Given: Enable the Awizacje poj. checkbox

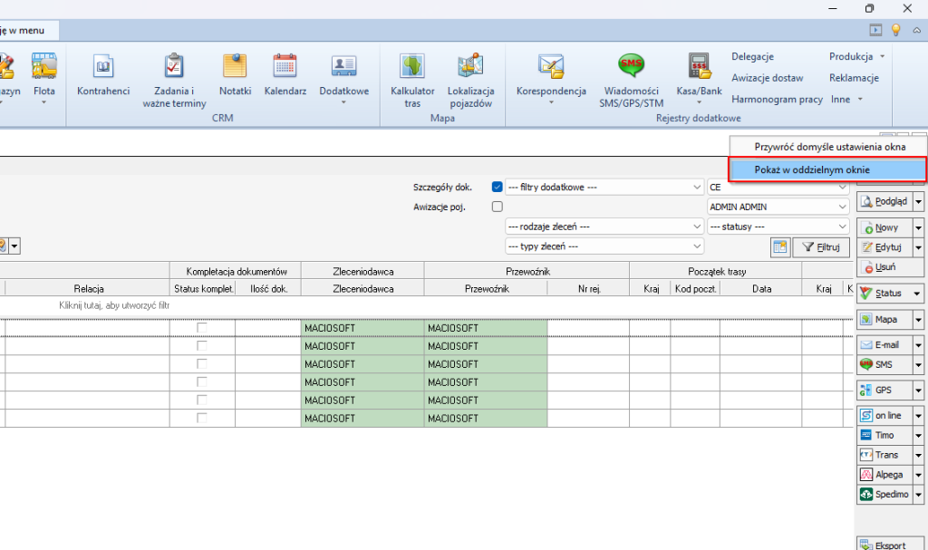Looking at the screenshot, I should coord(497,207).
